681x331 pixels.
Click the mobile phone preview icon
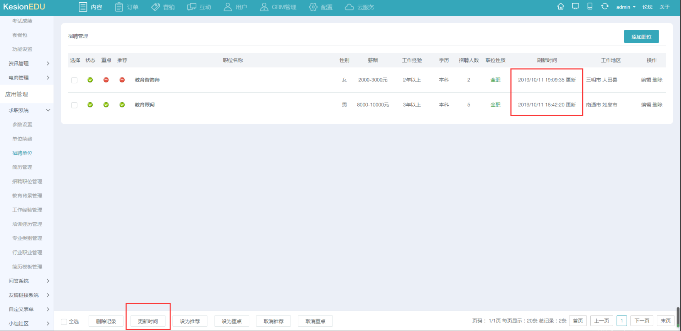590,7
